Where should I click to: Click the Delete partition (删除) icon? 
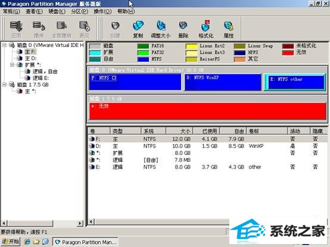click(x=183, y=29)
